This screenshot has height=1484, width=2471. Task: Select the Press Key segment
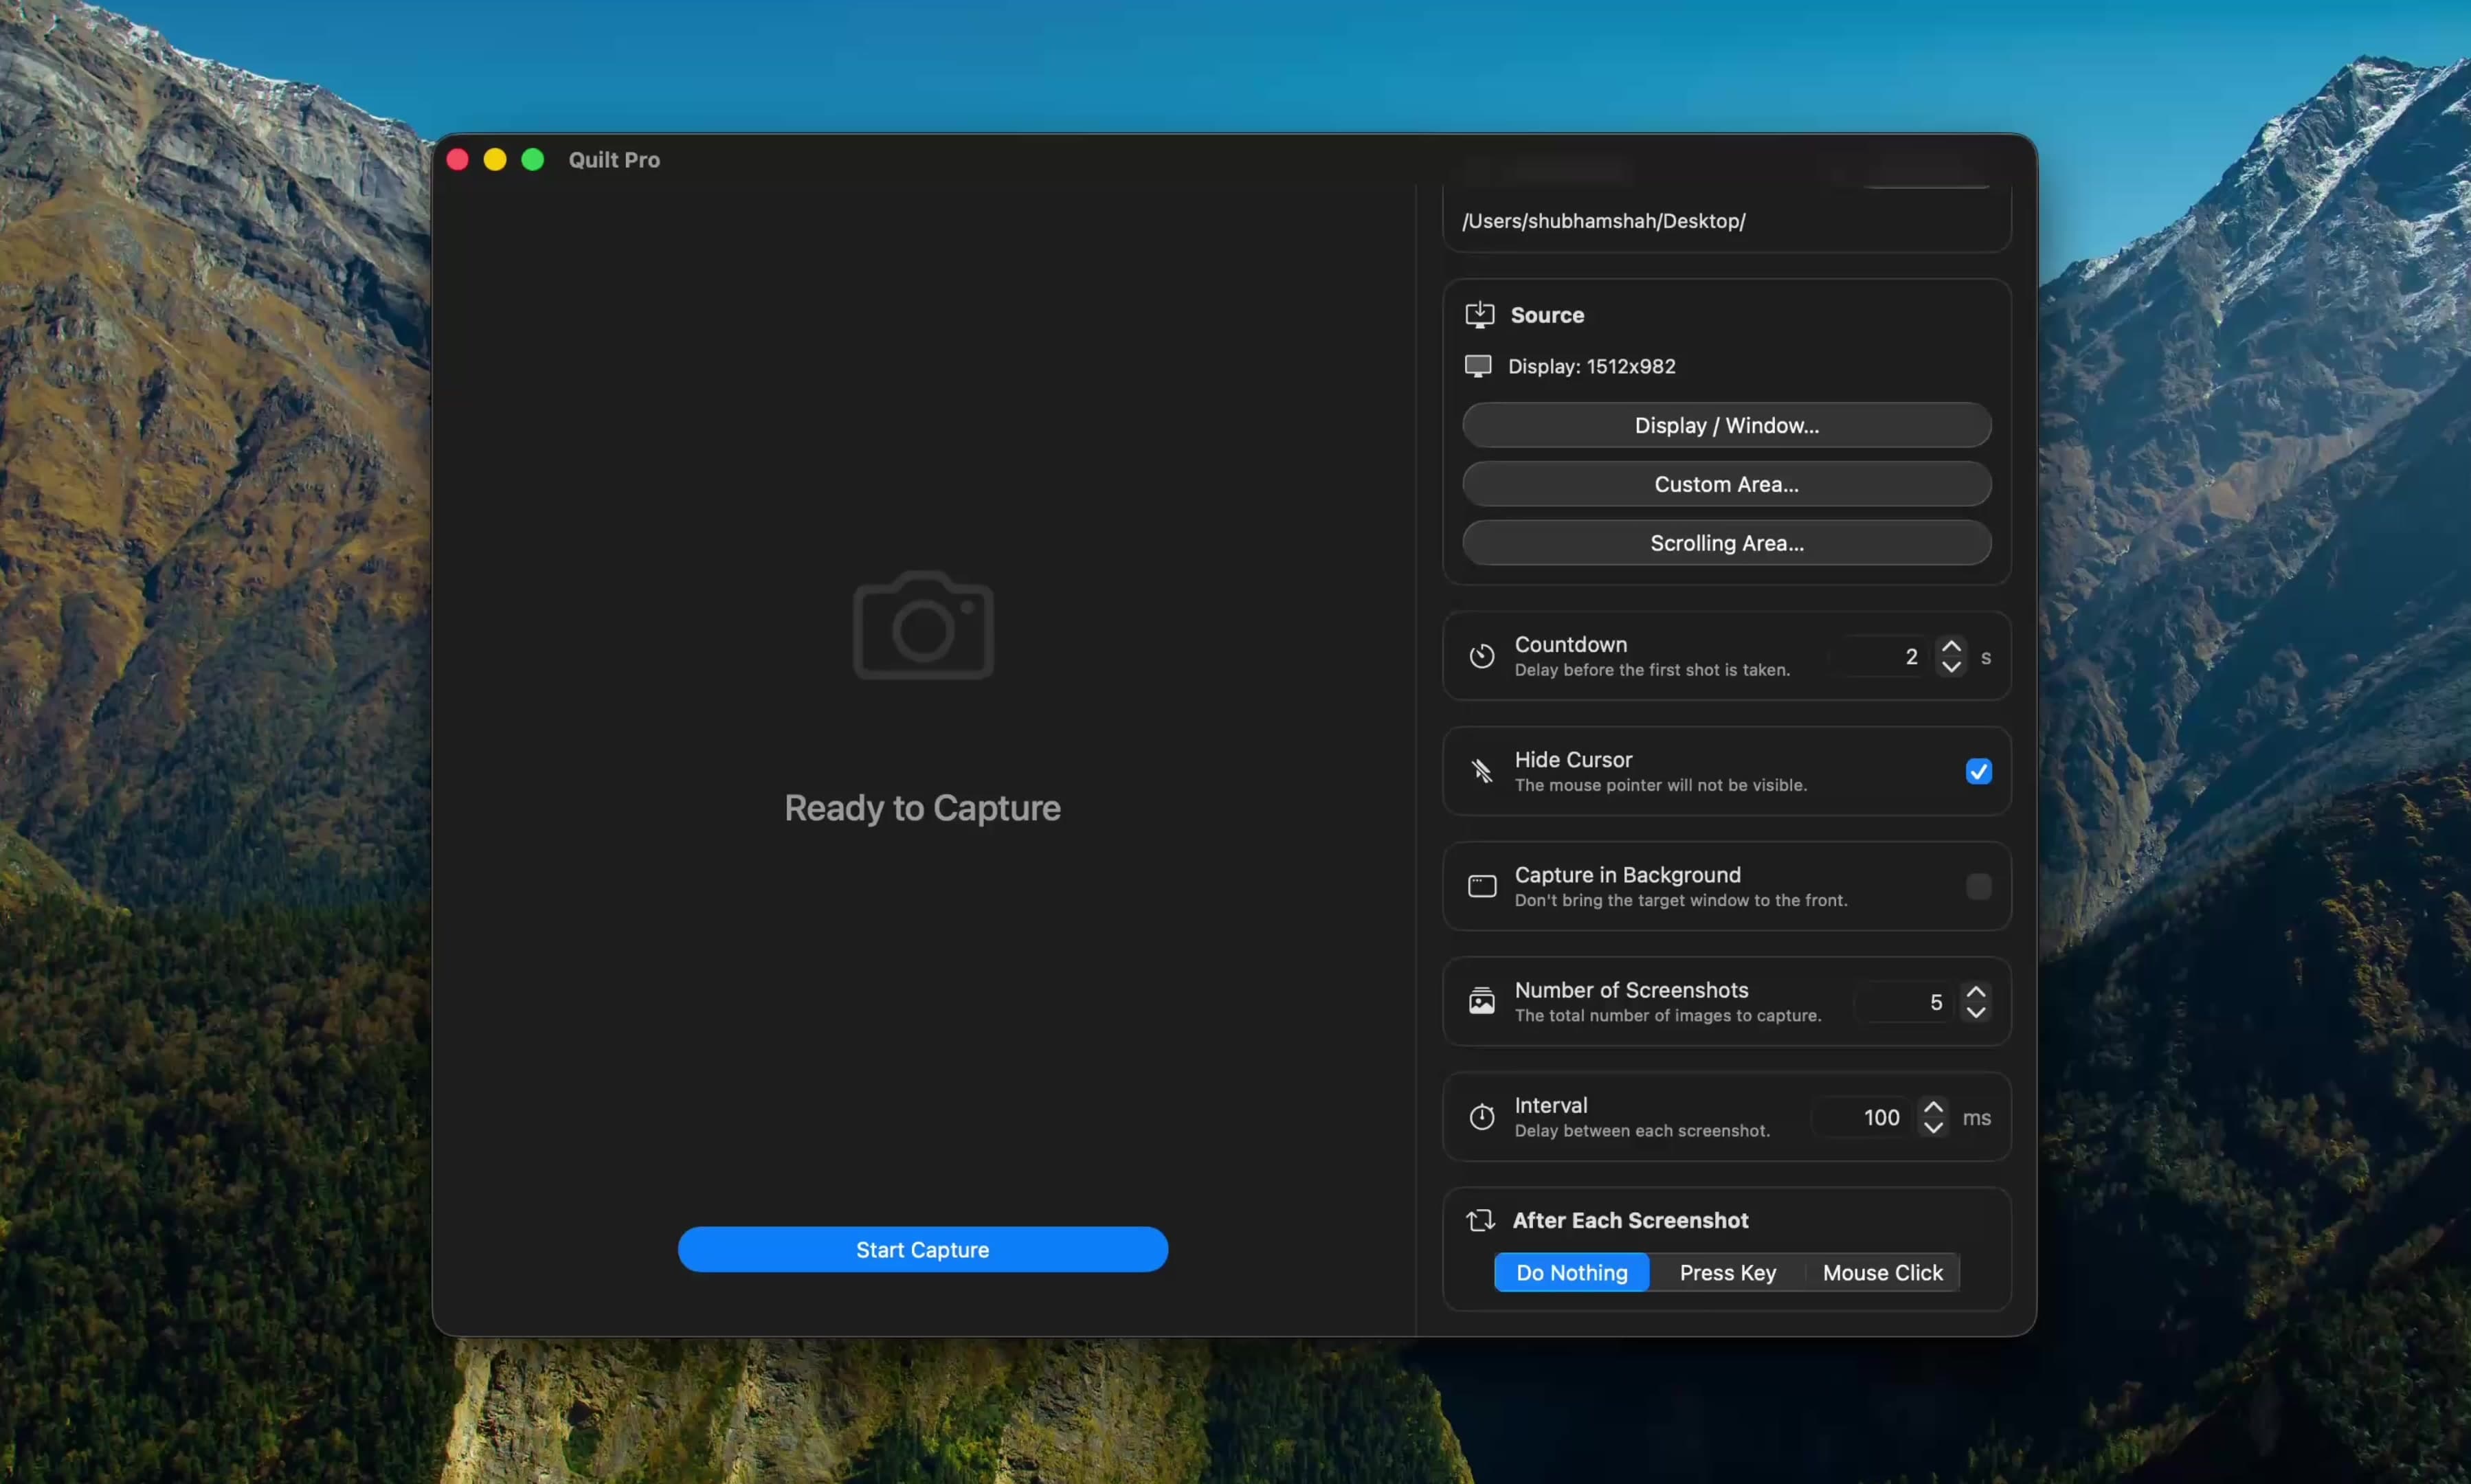pos(1728,1272)
